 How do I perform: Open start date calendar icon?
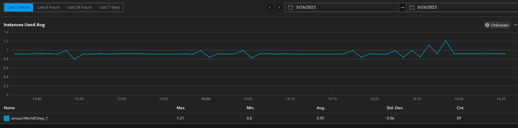[x=290, y=7]
